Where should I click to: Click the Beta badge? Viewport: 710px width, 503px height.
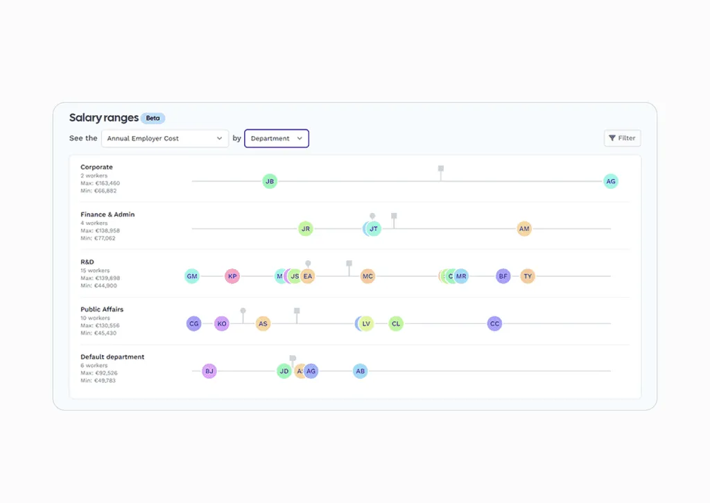pyautogui.click(x=153, y=119)
